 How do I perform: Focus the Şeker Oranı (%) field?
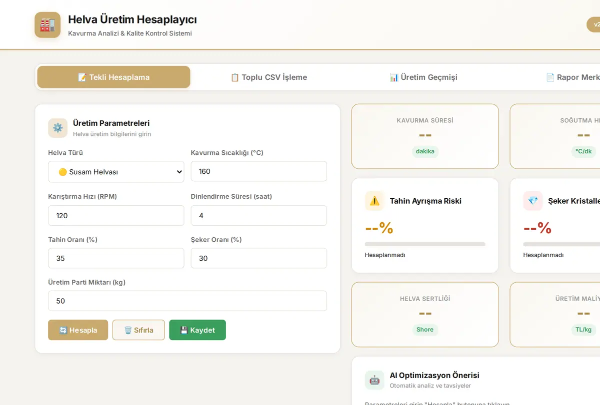[259, 258]
